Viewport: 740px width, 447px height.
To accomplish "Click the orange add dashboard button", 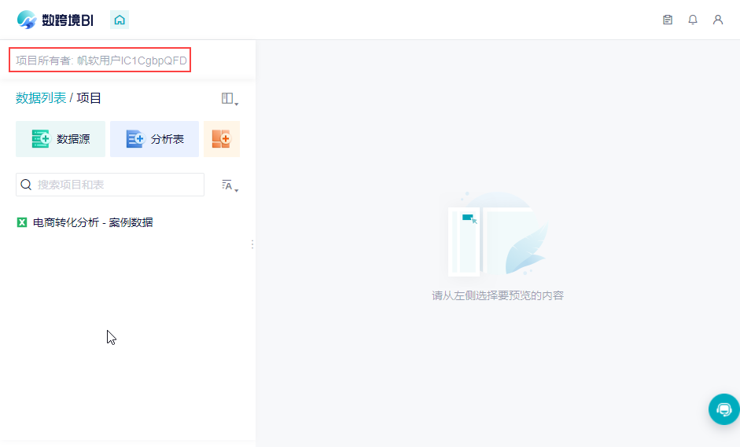I will 221,138.
